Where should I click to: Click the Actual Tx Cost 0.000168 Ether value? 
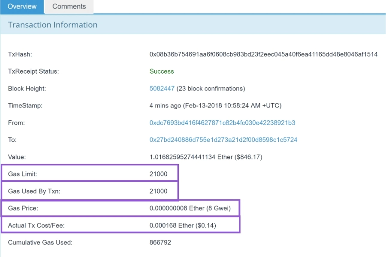[x=183, y=226]
